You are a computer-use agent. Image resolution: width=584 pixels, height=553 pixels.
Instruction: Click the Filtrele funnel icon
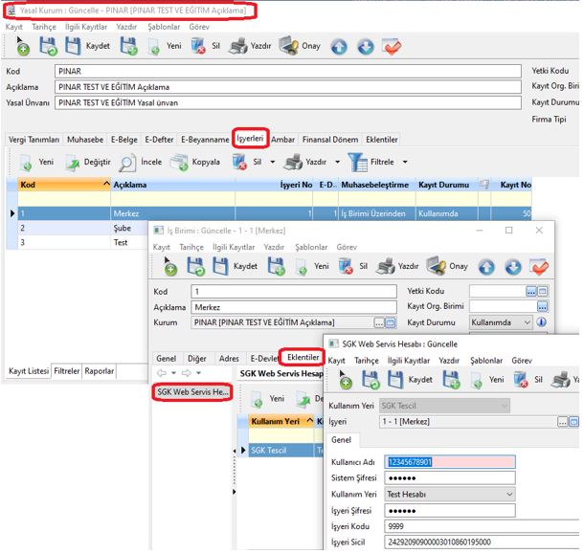[x=357, y=162]
